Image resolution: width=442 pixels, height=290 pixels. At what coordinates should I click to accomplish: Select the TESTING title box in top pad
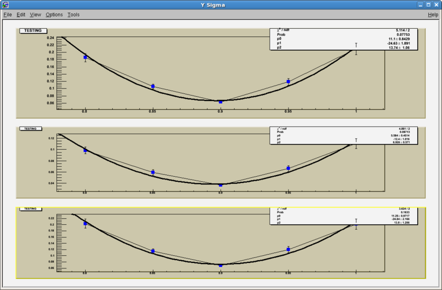coord(33,31)
